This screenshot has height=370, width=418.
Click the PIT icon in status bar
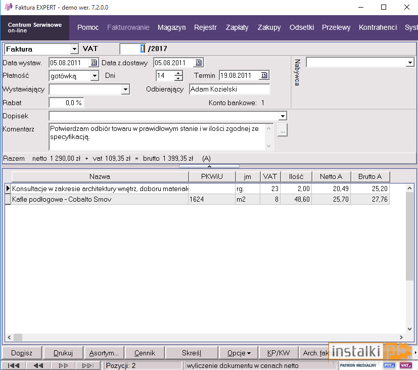pos(389,365)
